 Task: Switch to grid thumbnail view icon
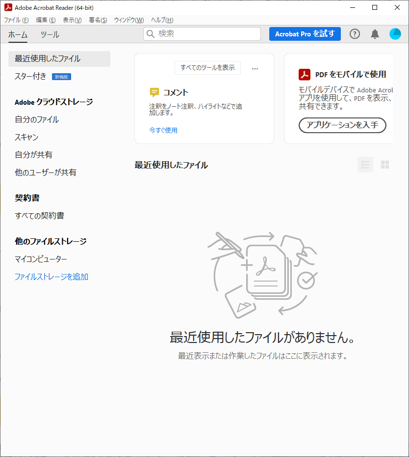[x=385, y=165]
